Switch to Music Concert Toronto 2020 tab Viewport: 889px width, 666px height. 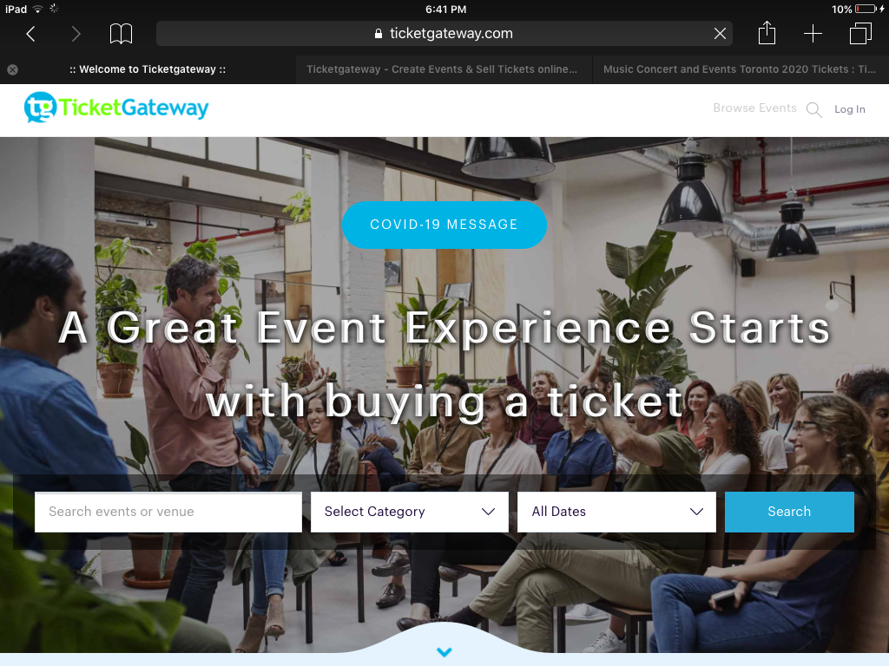740,69
